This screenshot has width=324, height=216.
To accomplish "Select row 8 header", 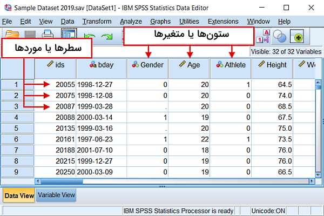I will (17, 161).
